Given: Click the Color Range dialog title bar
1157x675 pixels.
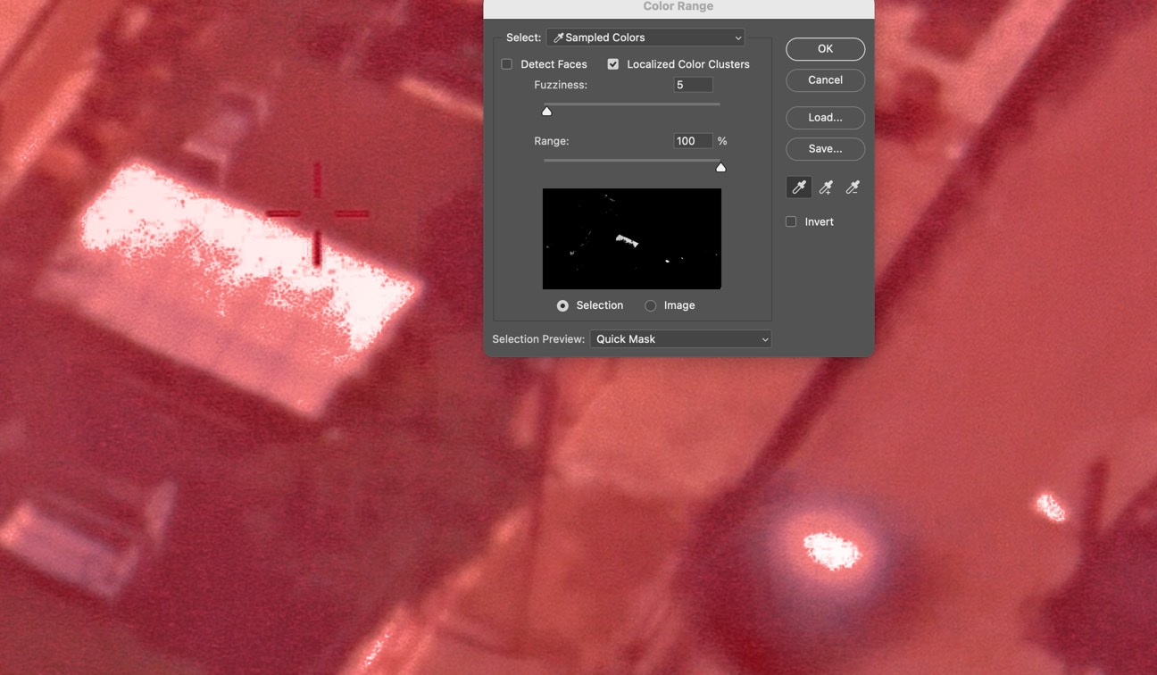Looking at the screenshot, I should 678,7.
